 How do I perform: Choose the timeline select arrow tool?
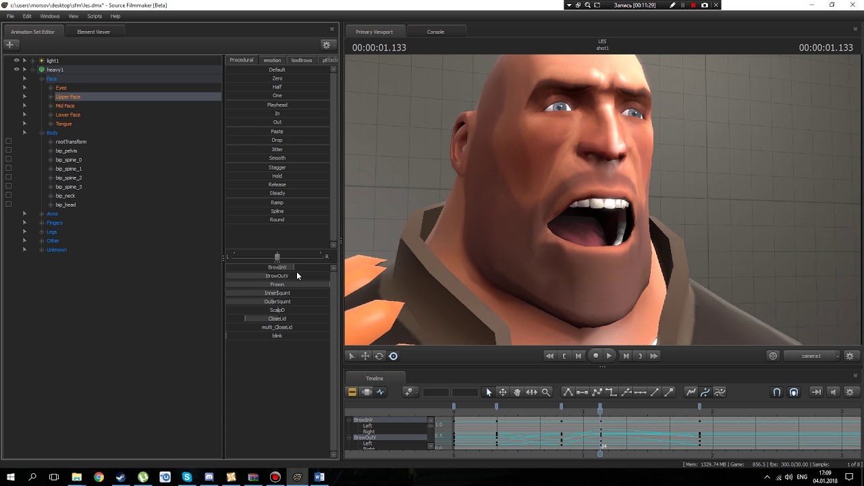click(489, 392)
